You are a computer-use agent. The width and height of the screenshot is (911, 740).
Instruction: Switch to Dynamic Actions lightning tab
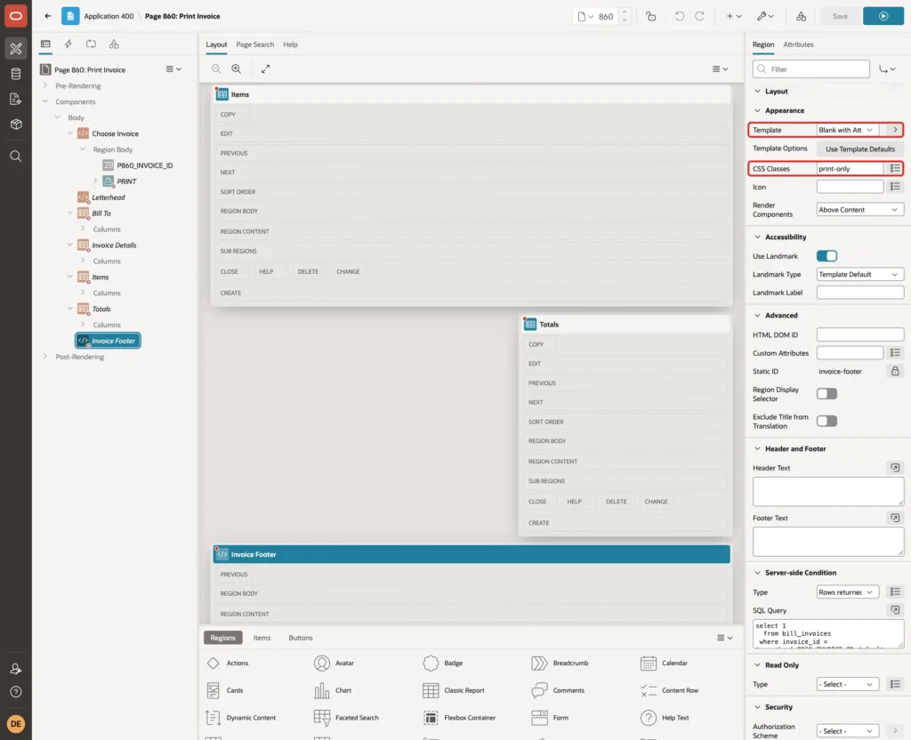68,44
